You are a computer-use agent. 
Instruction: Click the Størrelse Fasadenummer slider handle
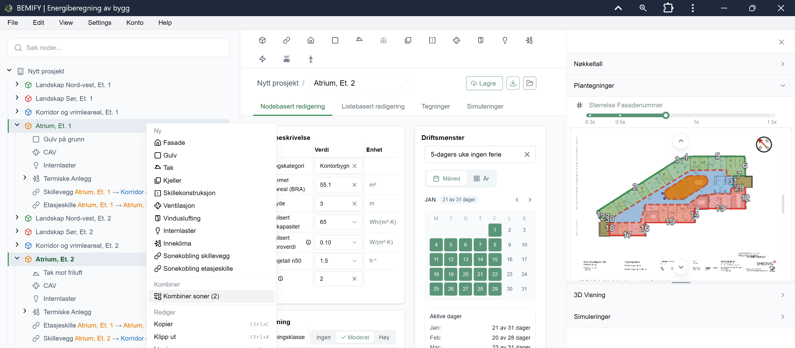[666, 116]
